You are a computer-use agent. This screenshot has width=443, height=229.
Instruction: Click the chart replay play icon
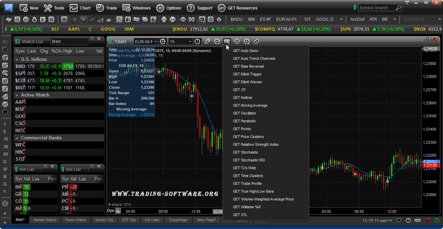point(237,41)
